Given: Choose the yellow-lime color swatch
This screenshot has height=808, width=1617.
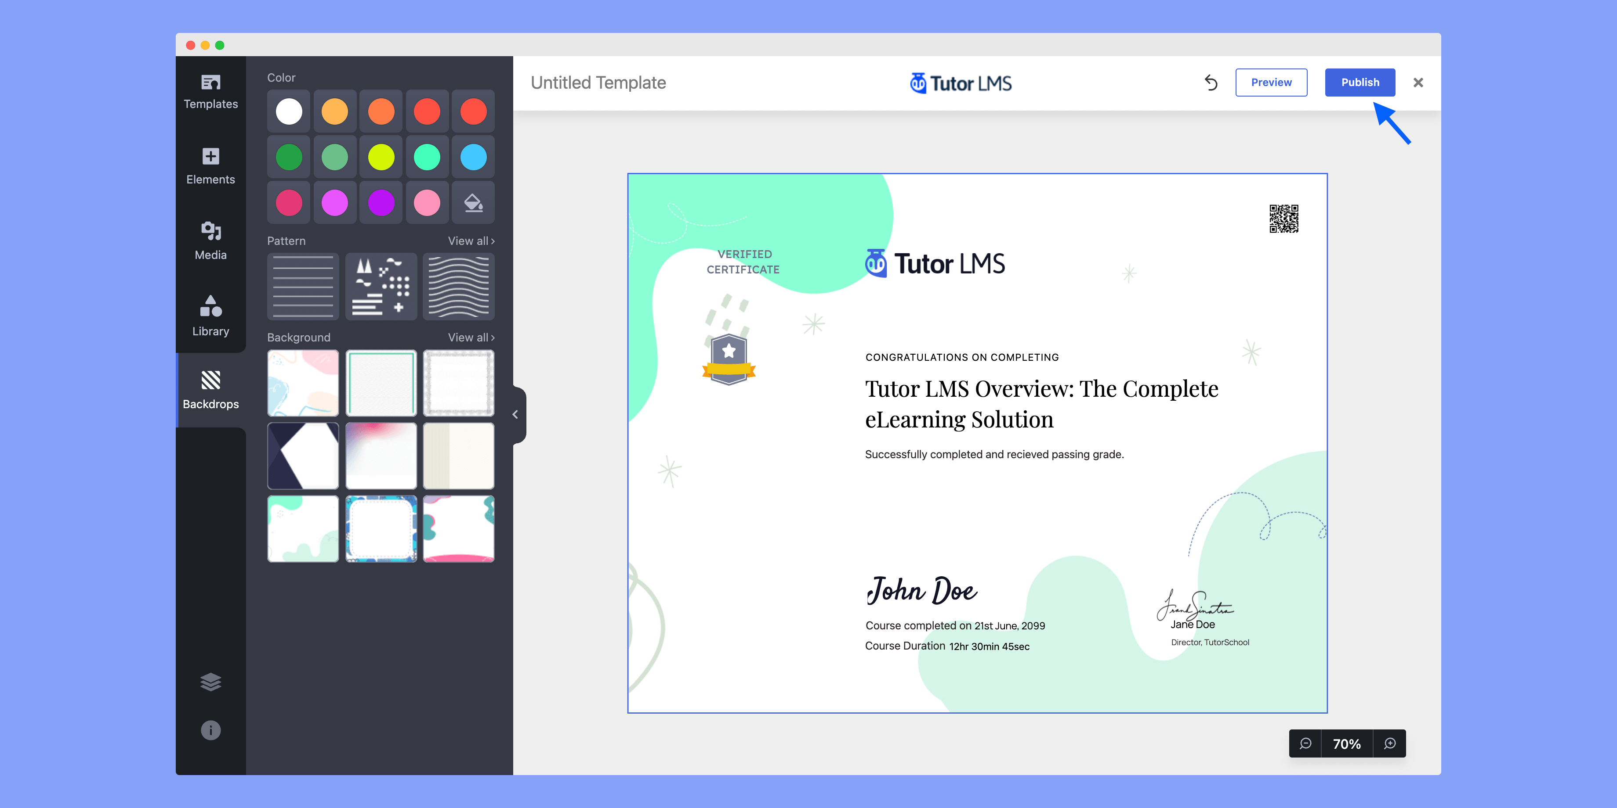Looking at the screenshot, I should (x=381, y=157).
